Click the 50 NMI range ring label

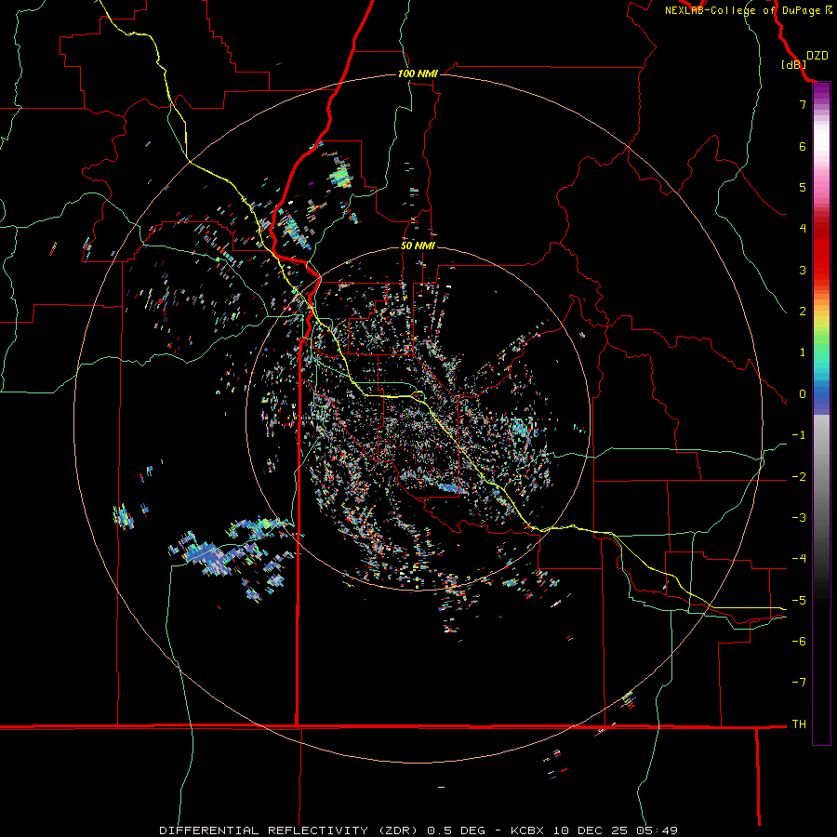click(x=418, y=246)
